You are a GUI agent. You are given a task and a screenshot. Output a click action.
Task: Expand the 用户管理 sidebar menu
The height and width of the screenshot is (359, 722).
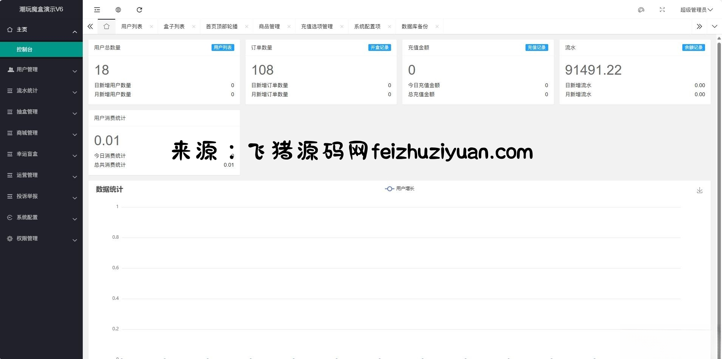tap(41, 70)
